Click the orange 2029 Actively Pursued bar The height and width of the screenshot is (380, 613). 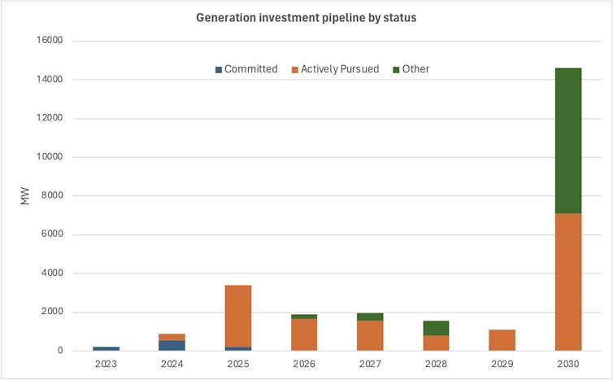pyautogui.click(x=502, y=340)
